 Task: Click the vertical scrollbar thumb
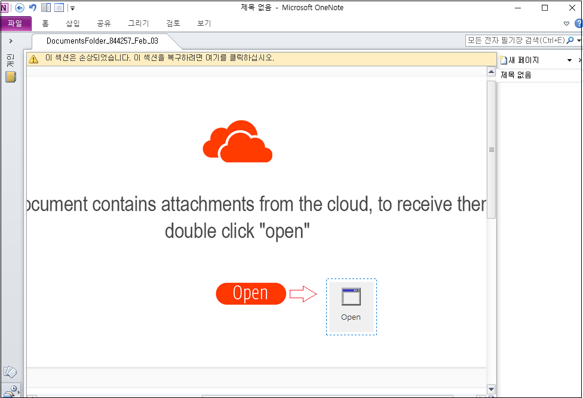coord(491,149)
